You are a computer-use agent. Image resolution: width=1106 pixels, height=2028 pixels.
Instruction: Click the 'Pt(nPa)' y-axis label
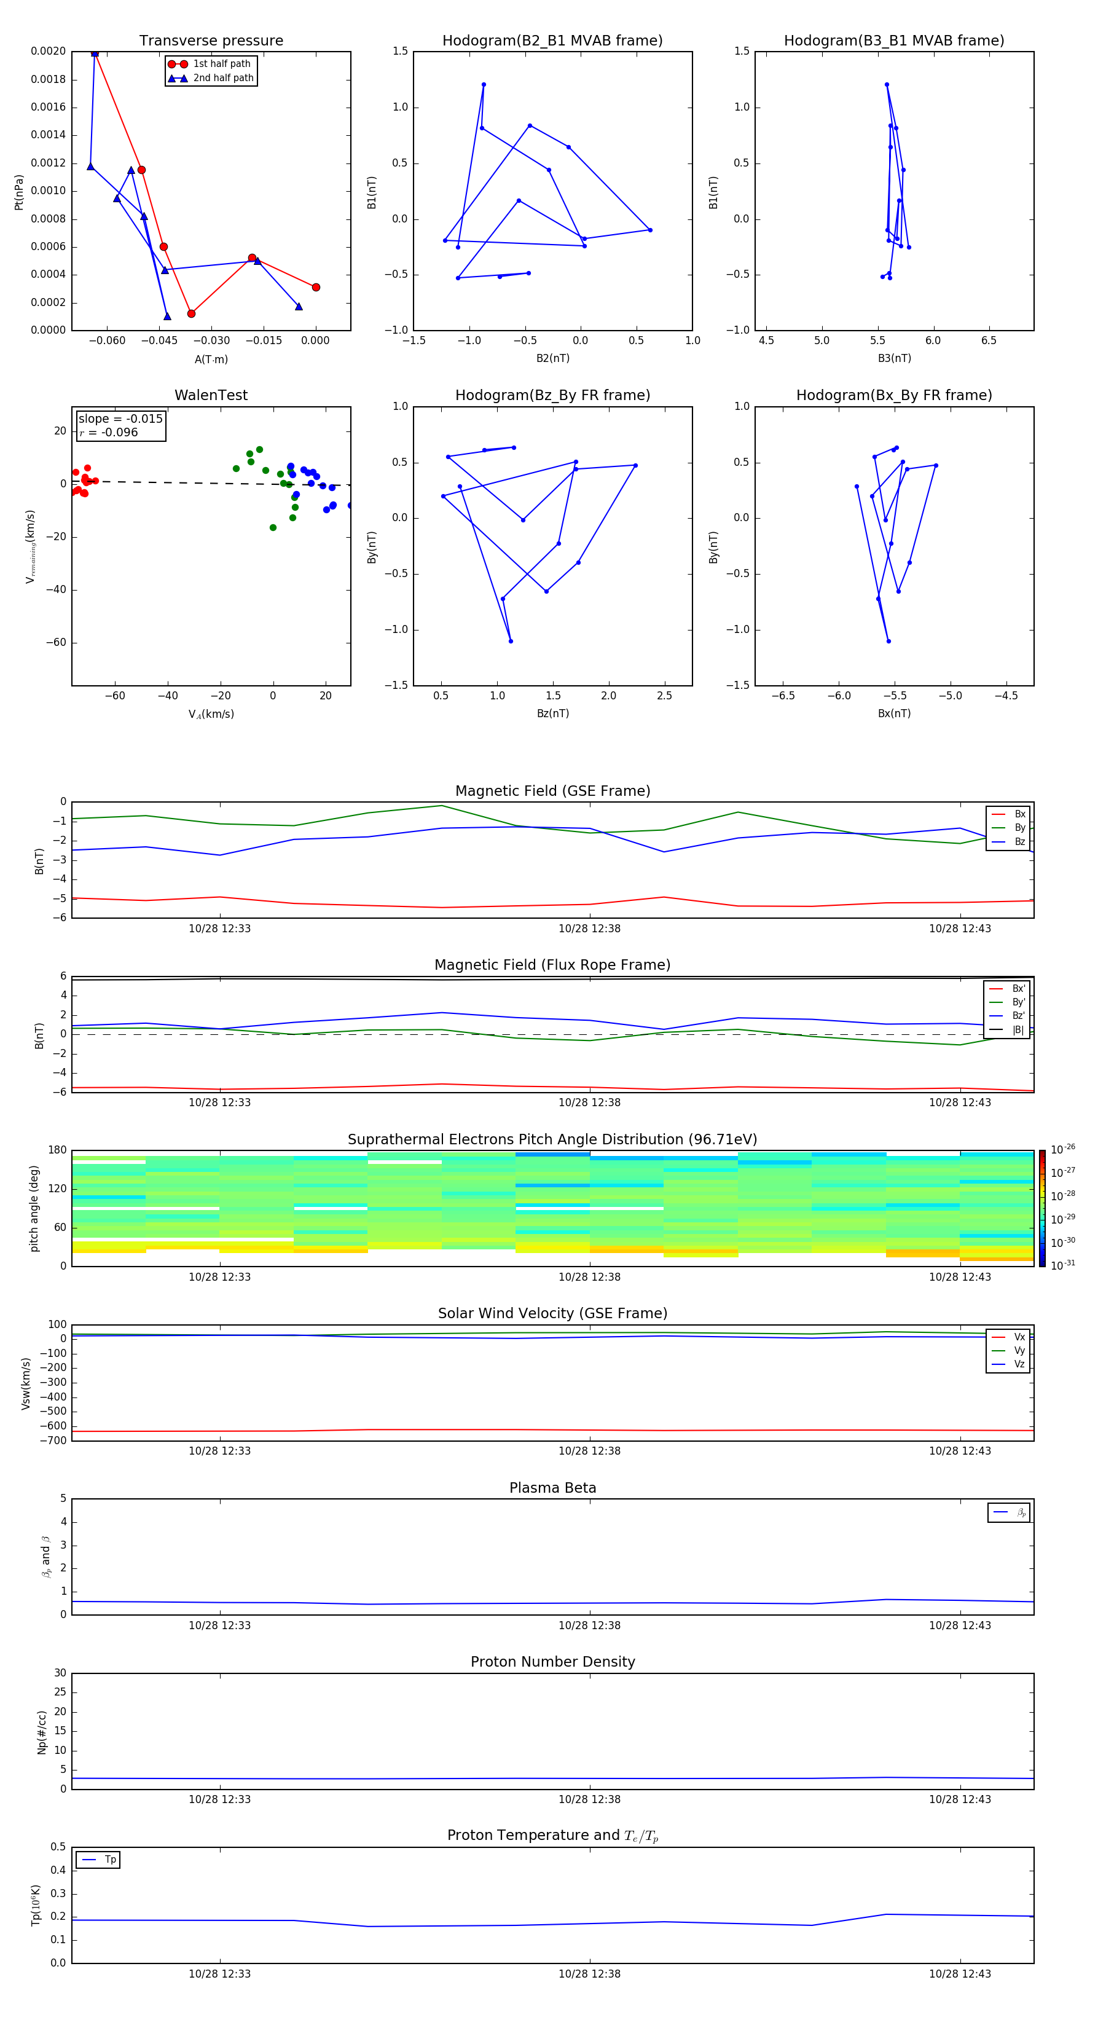[19, 191]
